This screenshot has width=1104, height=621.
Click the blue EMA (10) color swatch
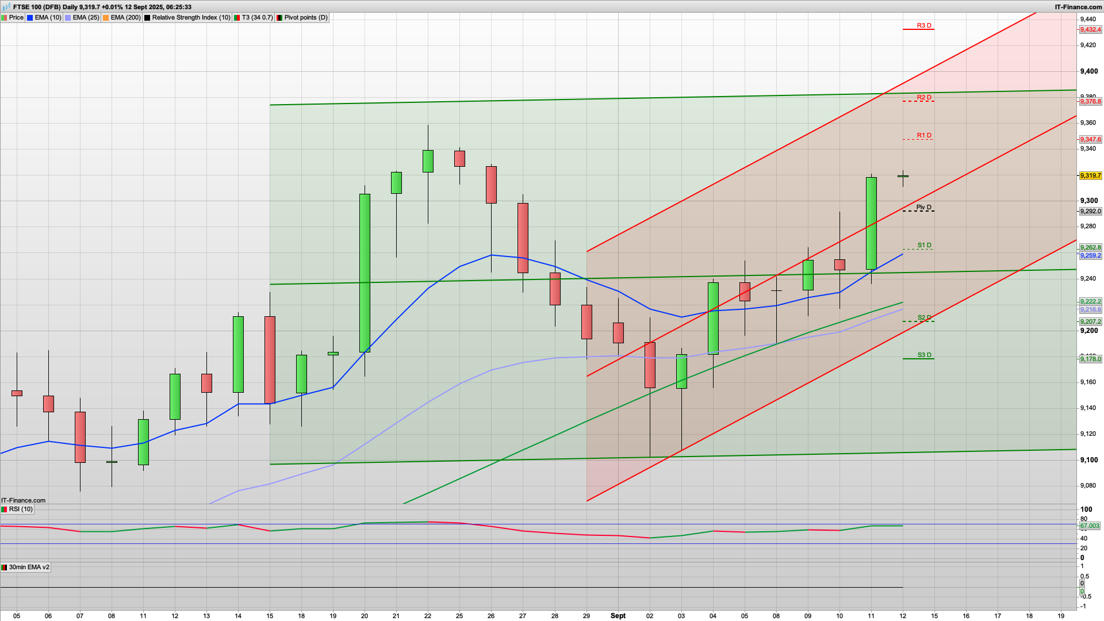(x=30, y=18)
